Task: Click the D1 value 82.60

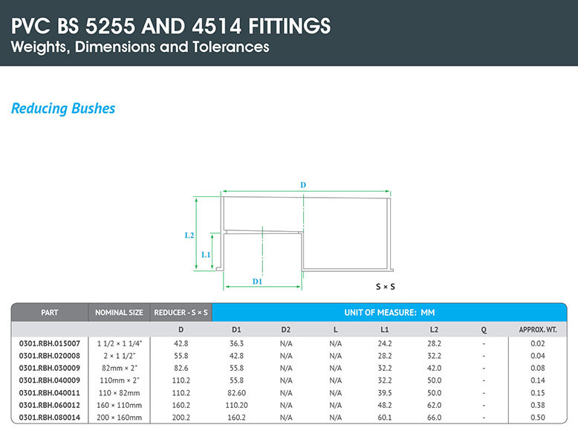Action: pyautogui.click(x=236, y=393)
